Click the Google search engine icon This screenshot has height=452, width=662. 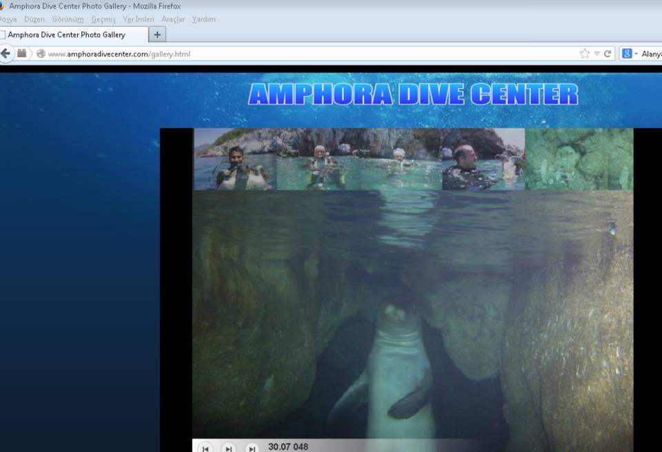[x=627, y=54]
